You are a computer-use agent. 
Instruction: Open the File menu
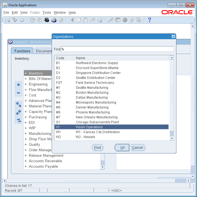tap(6, 13)
